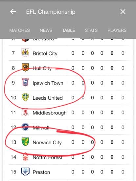Click the Bristol City club crest
This screenshot has height=181, width=136.
point(25,53)
